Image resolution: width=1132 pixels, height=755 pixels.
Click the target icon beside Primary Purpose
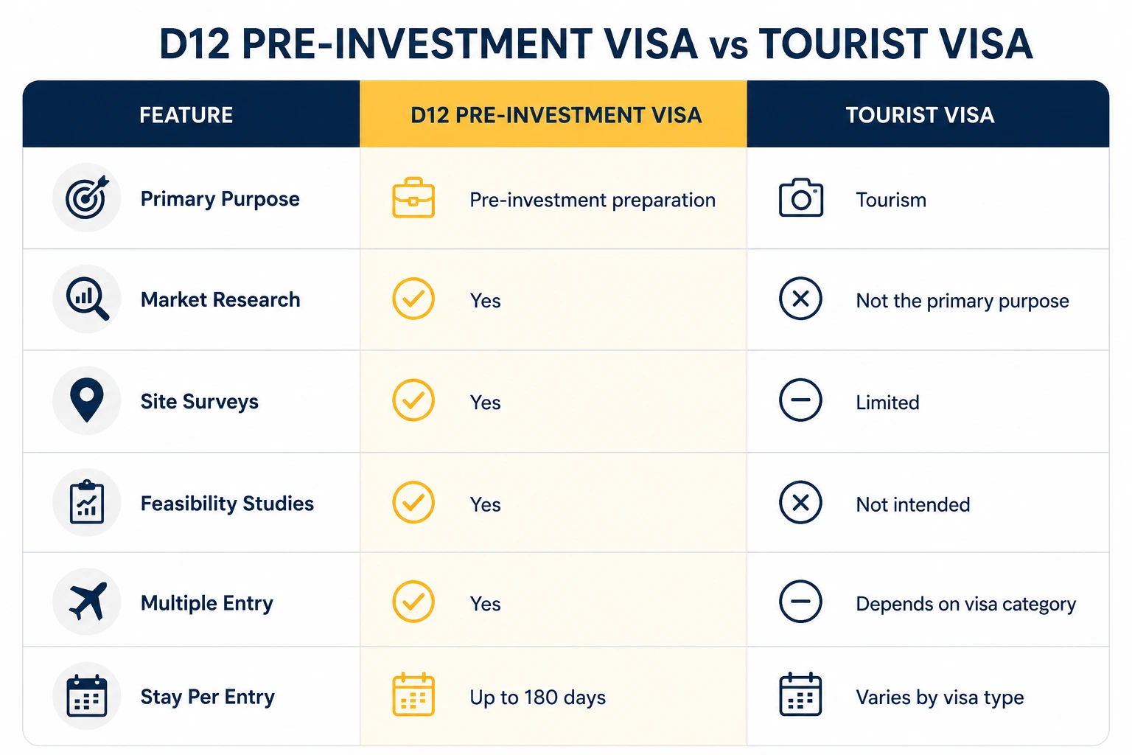pyautogui.click(x=87, y=198)
